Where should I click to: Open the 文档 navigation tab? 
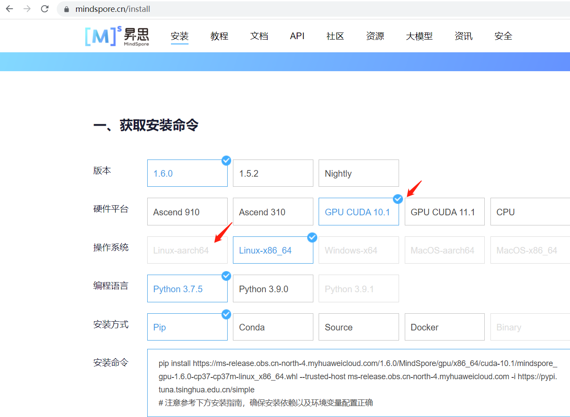tap(259, 36)
